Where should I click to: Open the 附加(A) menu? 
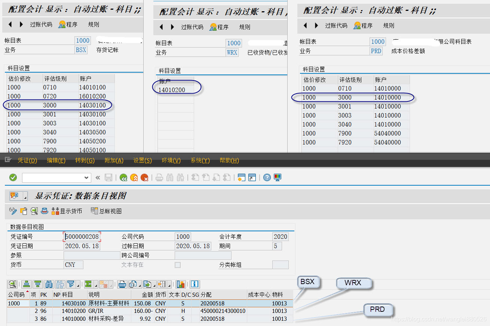tap(114, 160)
